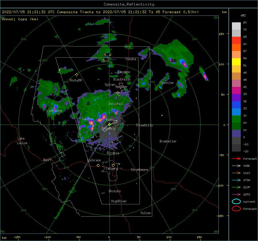Image resolution: width=258 pixels, height=241 pixels.
Task: Click the yellow diamond marker above Calgary label
Action: [113, 165]
